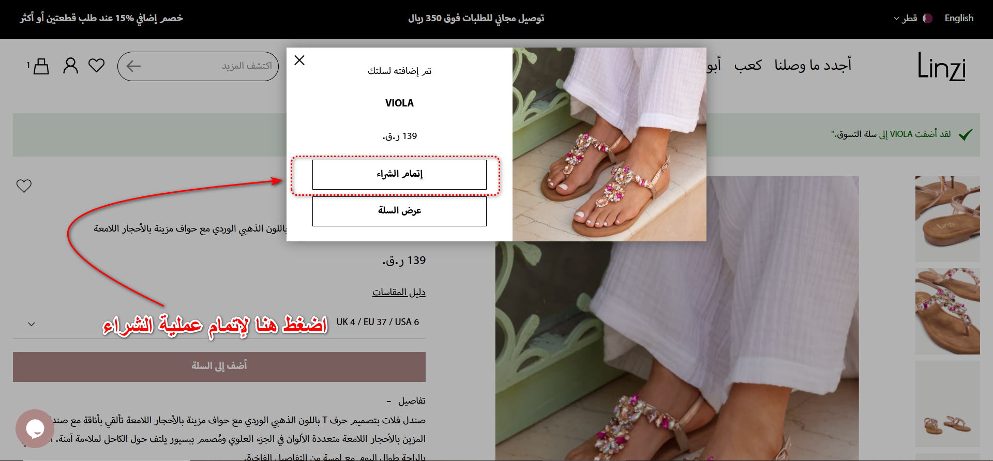Click the Linzi logo
The height and width of the screenshot is (461, 993).
941,66
